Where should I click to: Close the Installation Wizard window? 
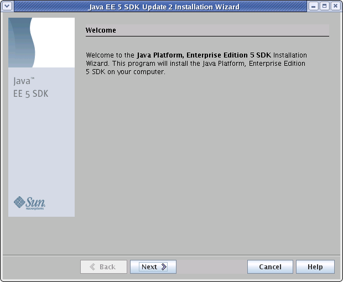tap(336, 6)
